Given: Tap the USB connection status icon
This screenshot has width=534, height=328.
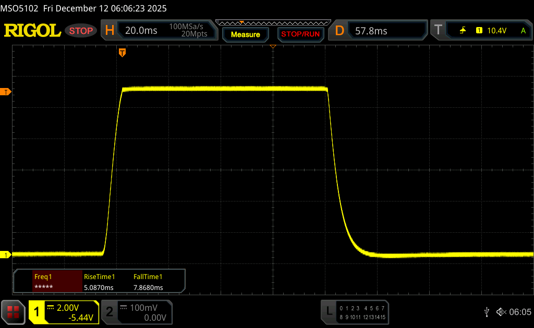Looking at the screenshot, I should pos(487,312).
